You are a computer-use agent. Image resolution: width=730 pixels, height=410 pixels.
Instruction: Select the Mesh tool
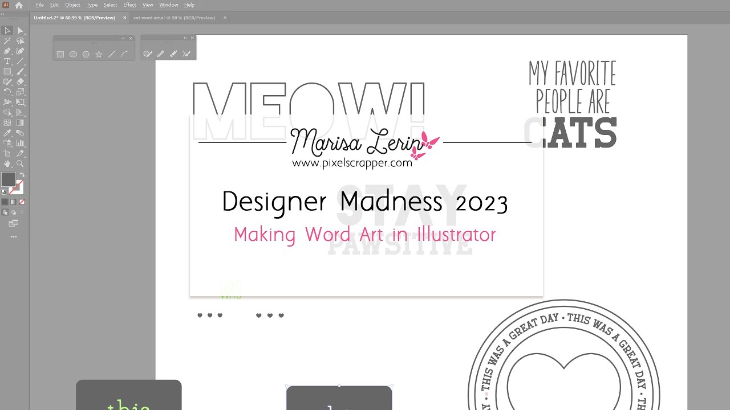pyautogui.click(x=7, y=122)
